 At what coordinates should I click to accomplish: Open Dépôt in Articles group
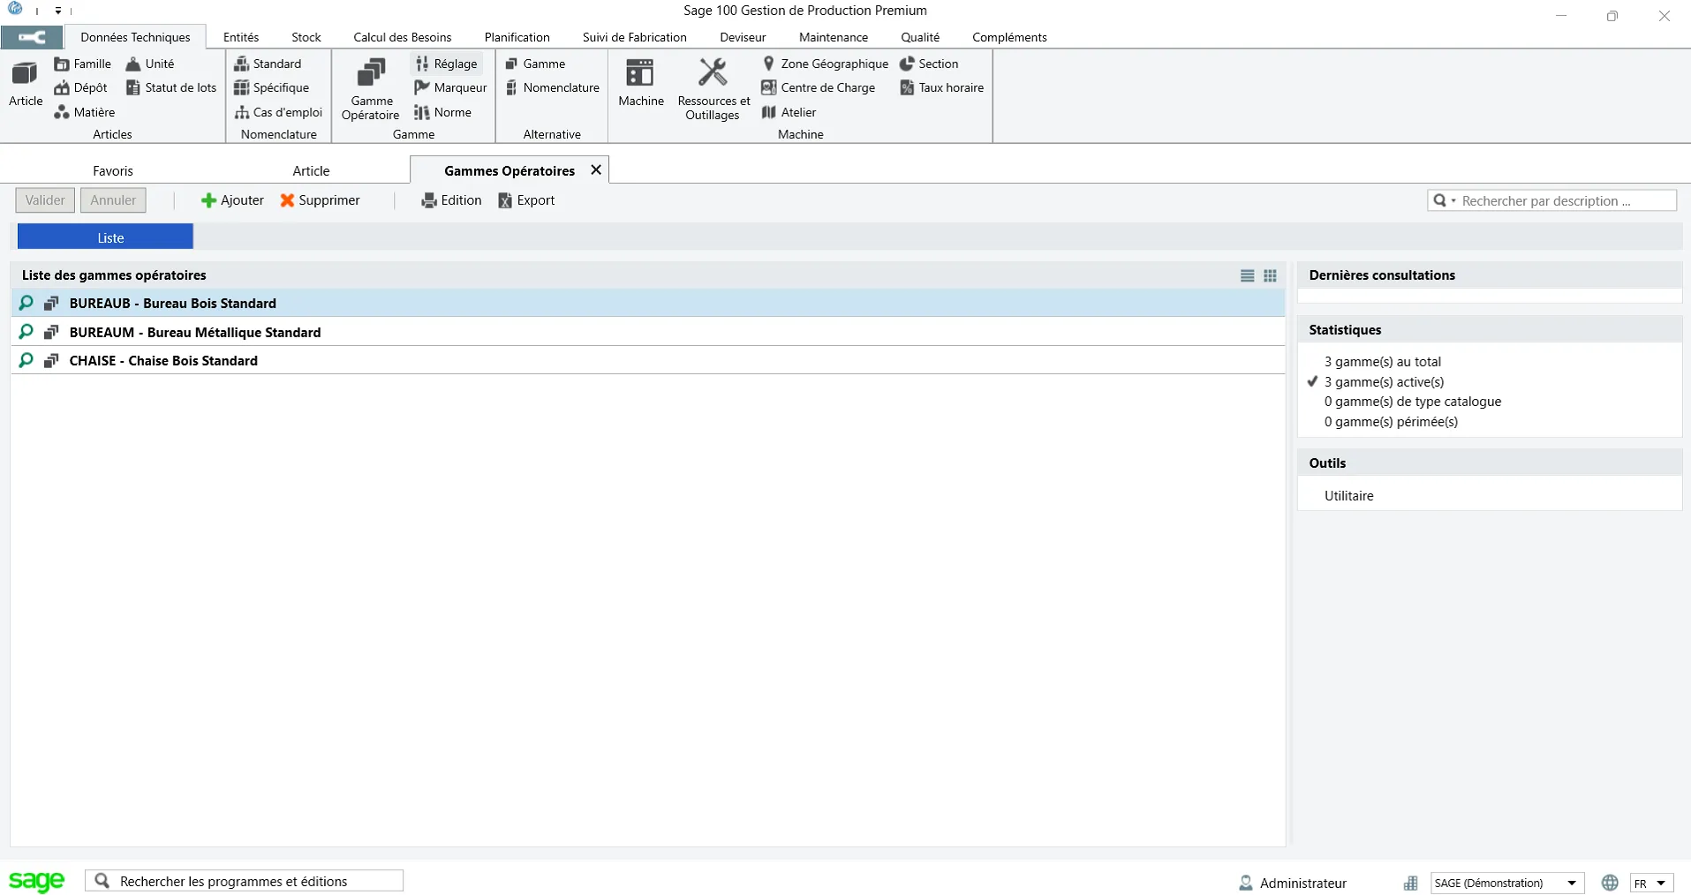click(x=81, y=87)
